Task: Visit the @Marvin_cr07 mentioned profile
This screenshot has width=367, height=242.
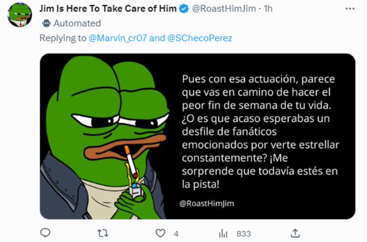Action: tap(118, 38)
